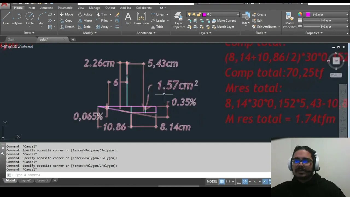350x197 pixels.
Task: Switch to the Manage tab
Action: click(95, 8)
